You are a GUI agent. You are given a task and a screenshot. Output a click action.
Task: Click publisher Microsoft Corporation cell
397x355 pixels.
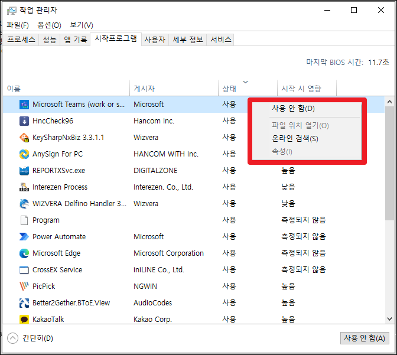pos(168,253)
